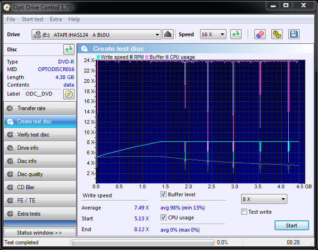This screenshot has width=318, height=250.
Task: Click the Start button
Action: pos(292,226)
